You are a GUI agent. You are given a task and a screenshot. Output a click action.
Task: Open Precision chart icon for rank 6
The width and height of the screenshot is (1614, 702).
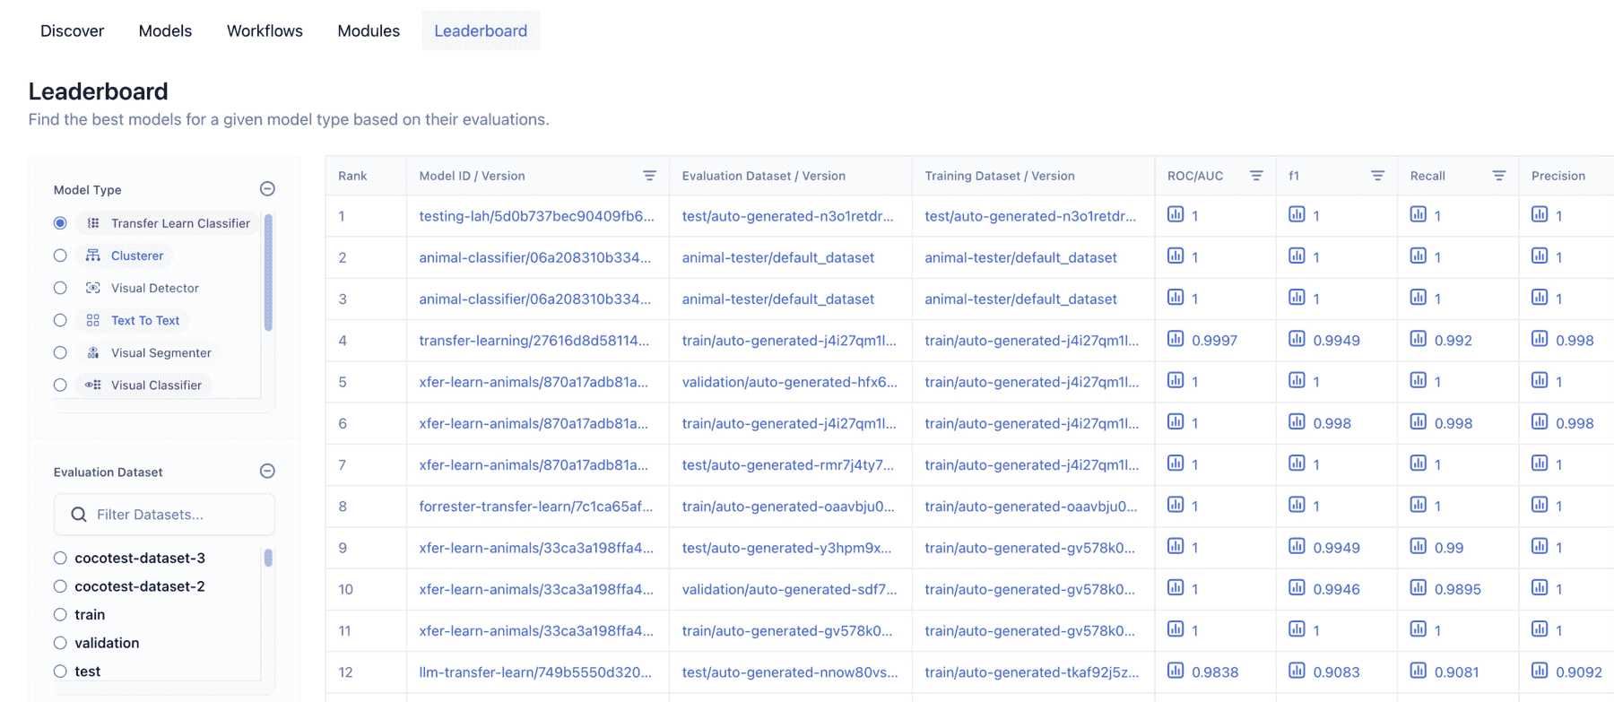(1540, 422)
